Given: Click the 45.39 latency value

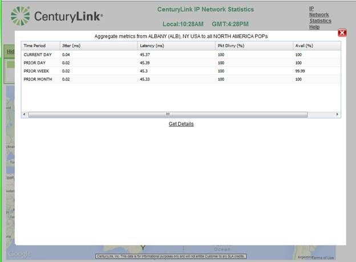Looking at the screenshot, I should pyautogui.click(x=145, y=63).
